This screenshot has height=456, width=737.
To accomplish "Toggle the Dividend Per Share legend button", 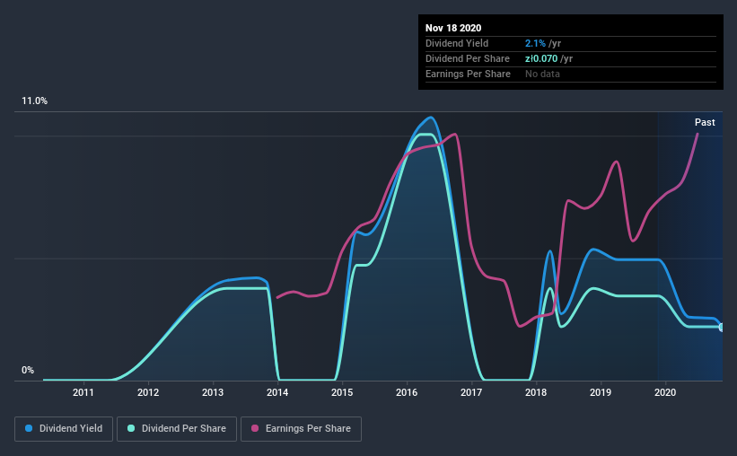I will pyautogui.click(x=177, y=429).
